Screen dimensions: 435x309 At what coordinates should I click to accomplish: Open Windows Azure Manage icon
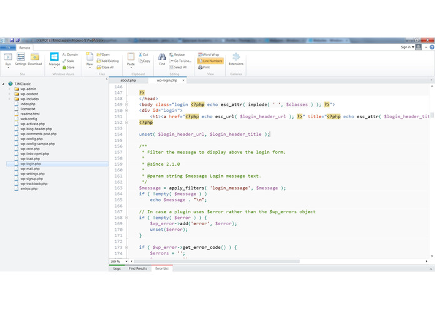point(54,57)
